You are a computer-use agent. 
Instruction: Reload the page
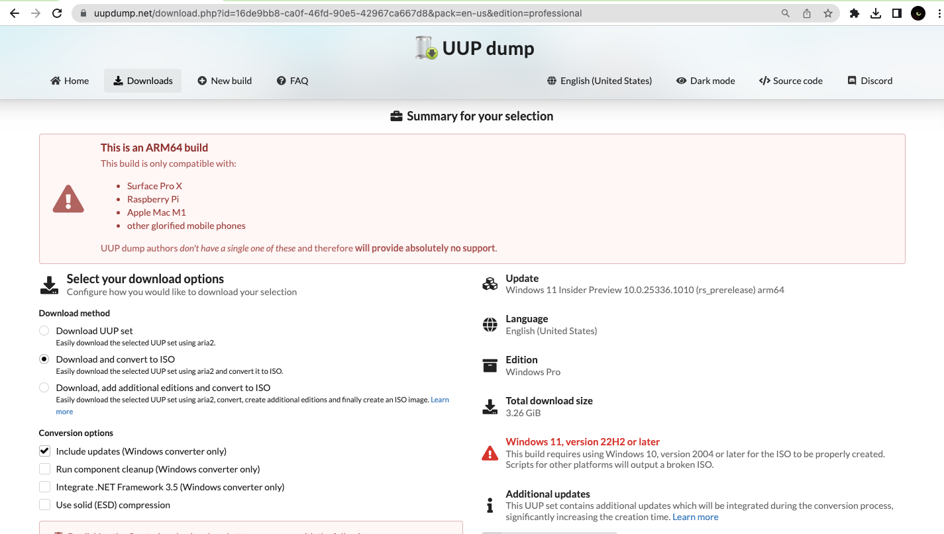[57, 13]
